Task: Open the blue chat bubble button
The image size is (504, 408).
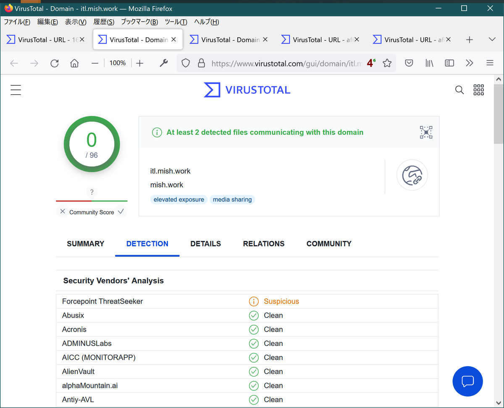Action: click(x=467, y=381)
